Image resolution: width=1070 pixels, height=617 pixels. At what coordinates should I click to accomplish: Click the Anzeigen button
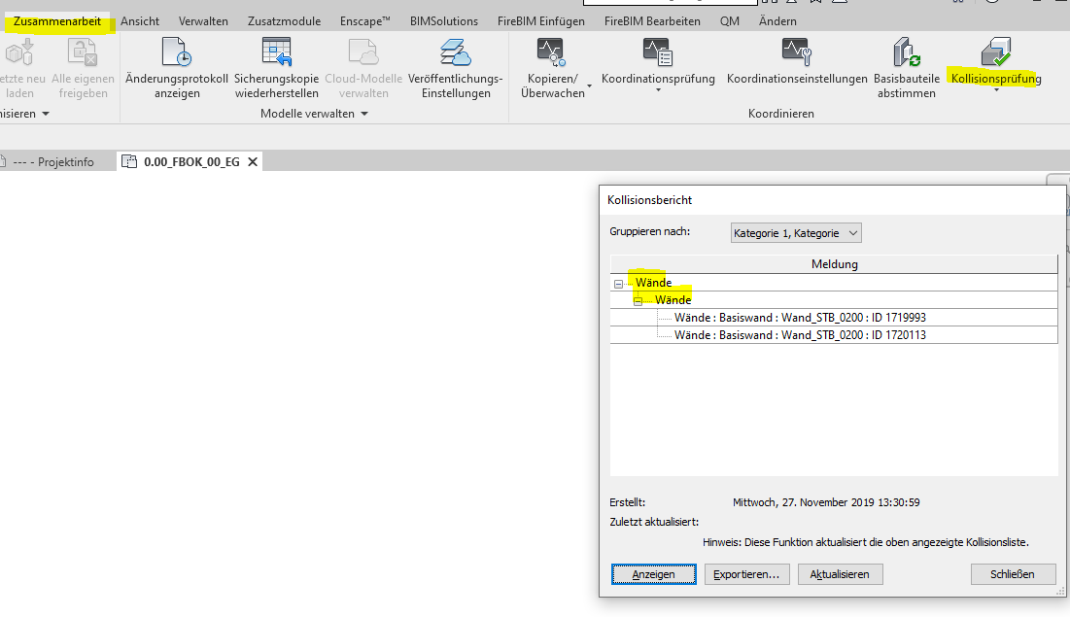tap(654, 574)
